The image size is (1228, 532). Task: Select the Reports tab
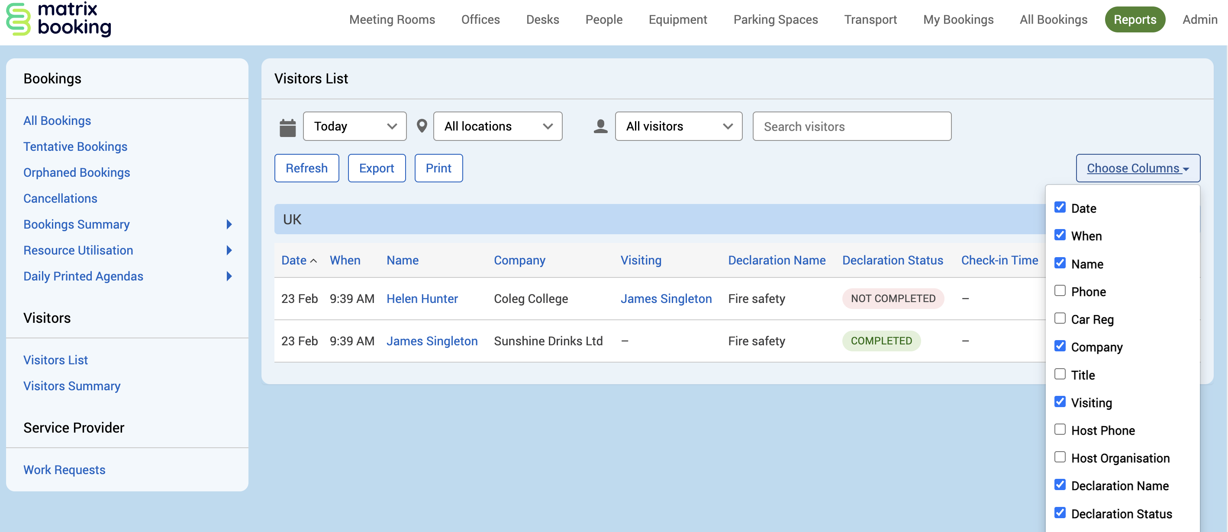(1135, 19)
